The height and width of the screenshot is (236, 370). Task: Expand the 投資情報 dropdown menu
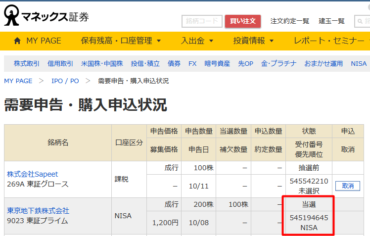pyautogui.click(x=253, y=41)
